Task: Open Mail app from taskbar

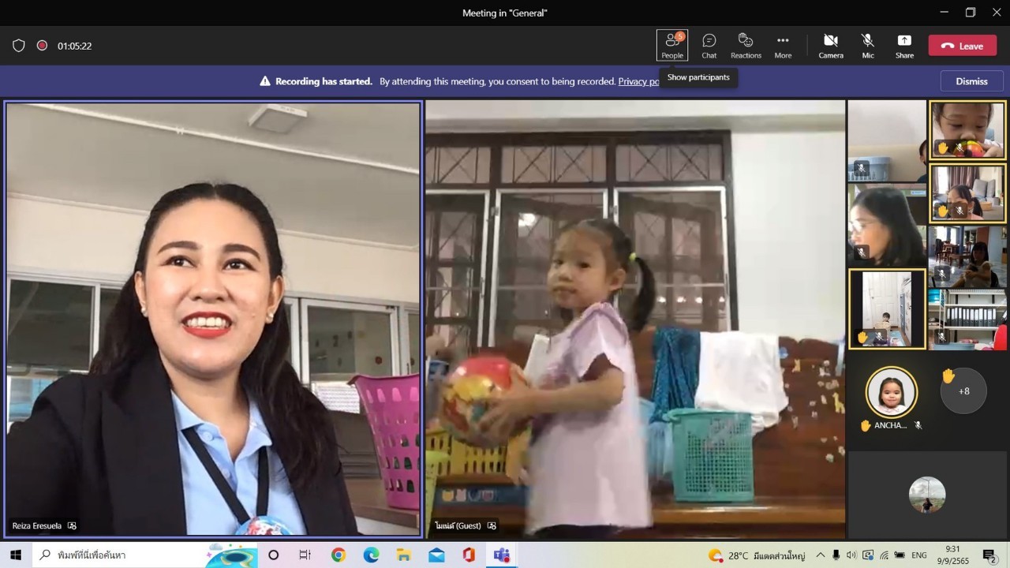Action: (436, 555)
